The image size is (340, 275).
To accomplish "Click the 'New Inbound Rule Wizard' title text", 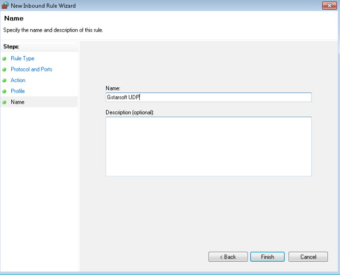I will pyautogui.click(x=43, y=6).
